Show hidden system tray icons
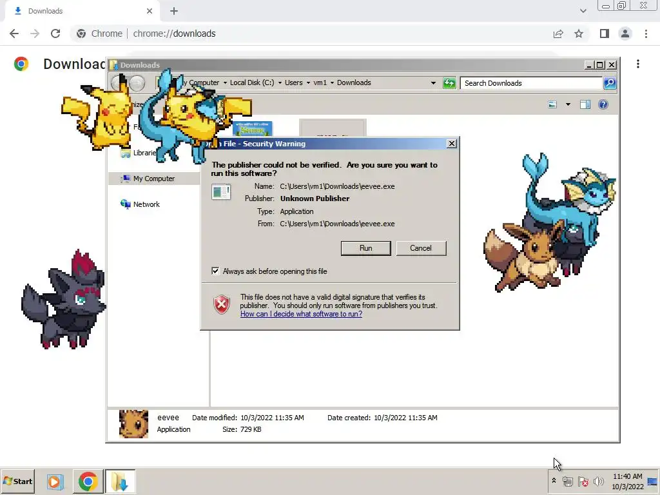This screenshot has height=495, width=660. click(x=554, y=481)
